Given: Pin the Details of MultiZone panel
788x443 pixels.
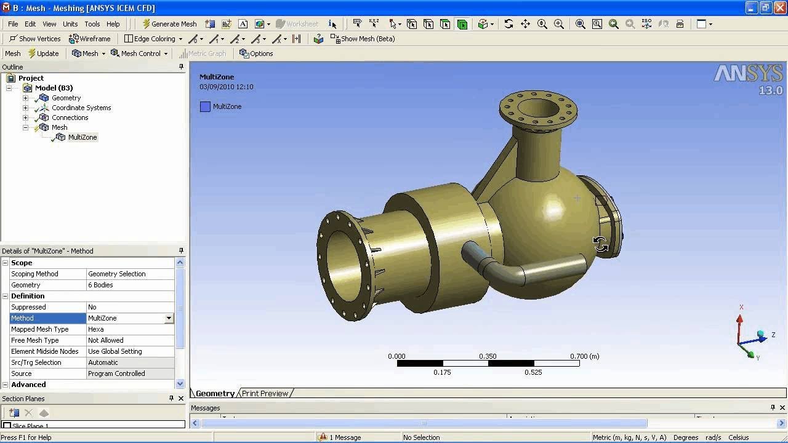Looking at the screenshot, I should [181, 250].
